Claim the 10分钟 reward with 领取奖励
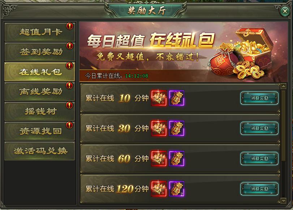 [x=259, y=98]
